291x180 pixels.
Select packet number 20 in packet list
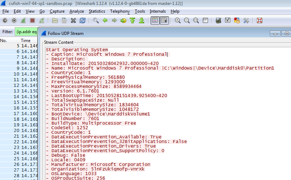[x=19, y=130]
